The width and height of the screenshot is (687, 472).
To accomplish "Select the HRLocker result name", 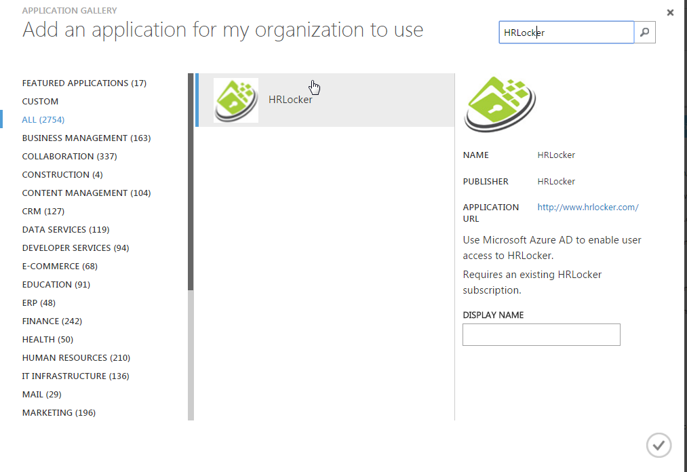I will [290, 100].
